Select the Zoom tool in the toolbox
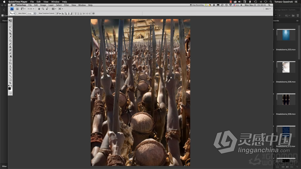The width and height of the screenshot is (301, 169). pos(10,83)
